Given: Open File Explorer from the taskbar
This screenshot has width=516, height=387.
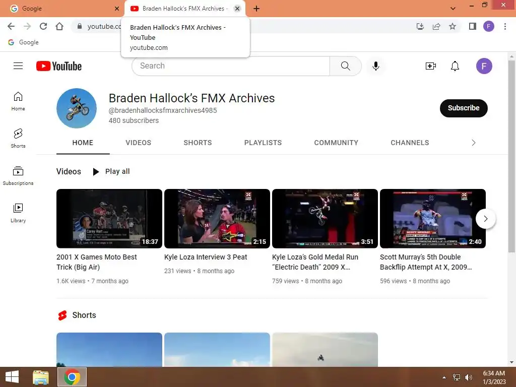Looking at the screenshot, I should click(41, 377).
